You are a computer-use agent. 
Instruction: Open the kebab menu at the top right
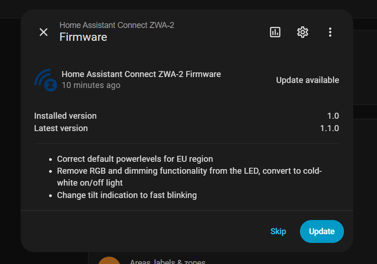pyautogui.click(x=330, y=32)
